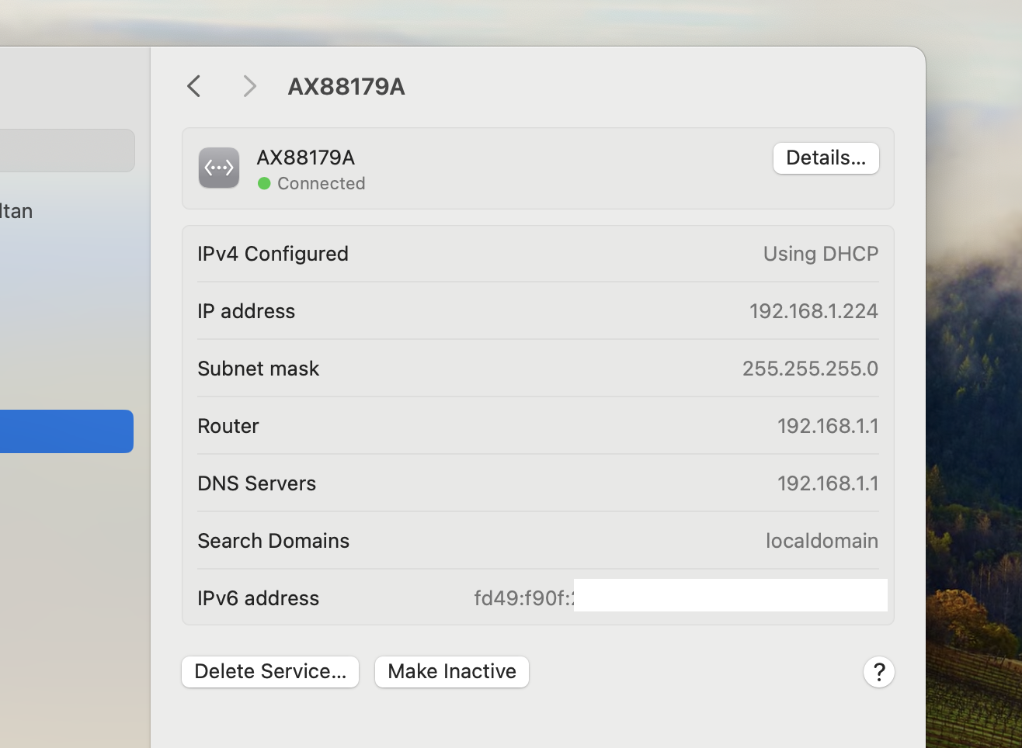Click the Using DHCP value
The width and height of the screenshot is (1022, 748).
820,254
